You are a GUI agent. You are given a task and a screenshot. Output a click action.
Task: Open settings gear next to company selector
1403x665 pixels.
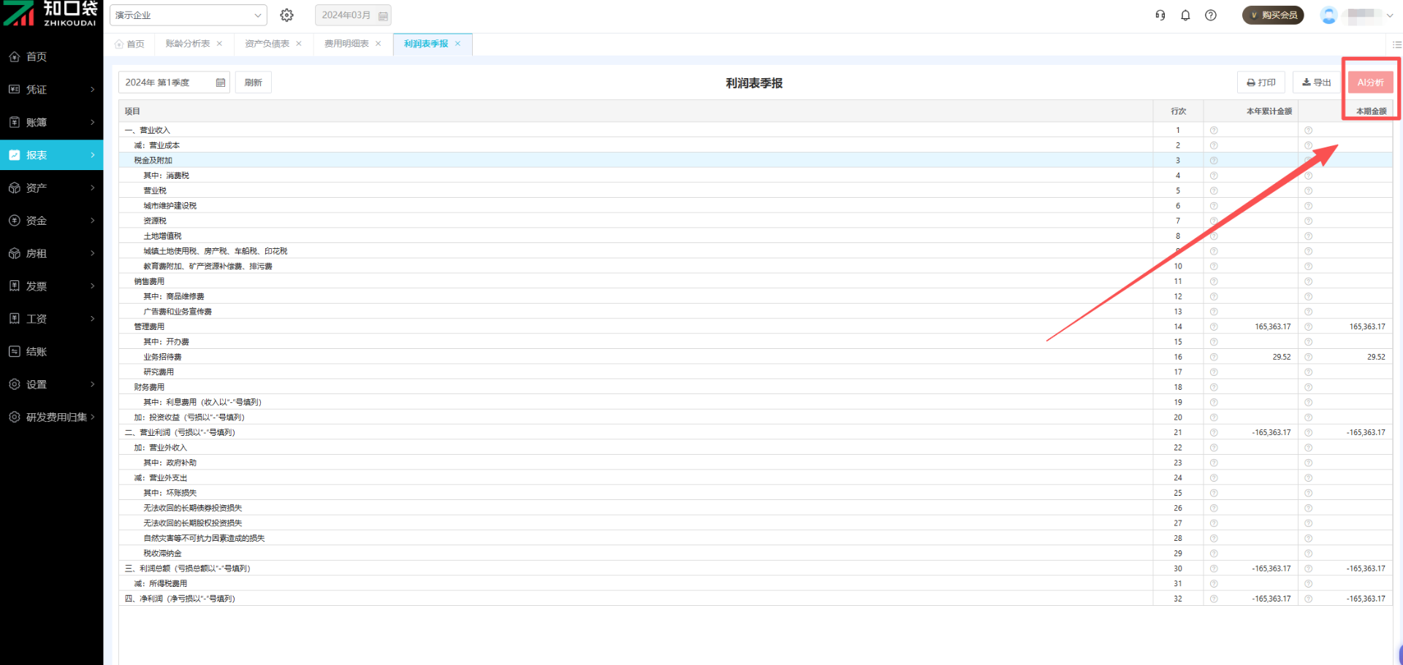286,15
